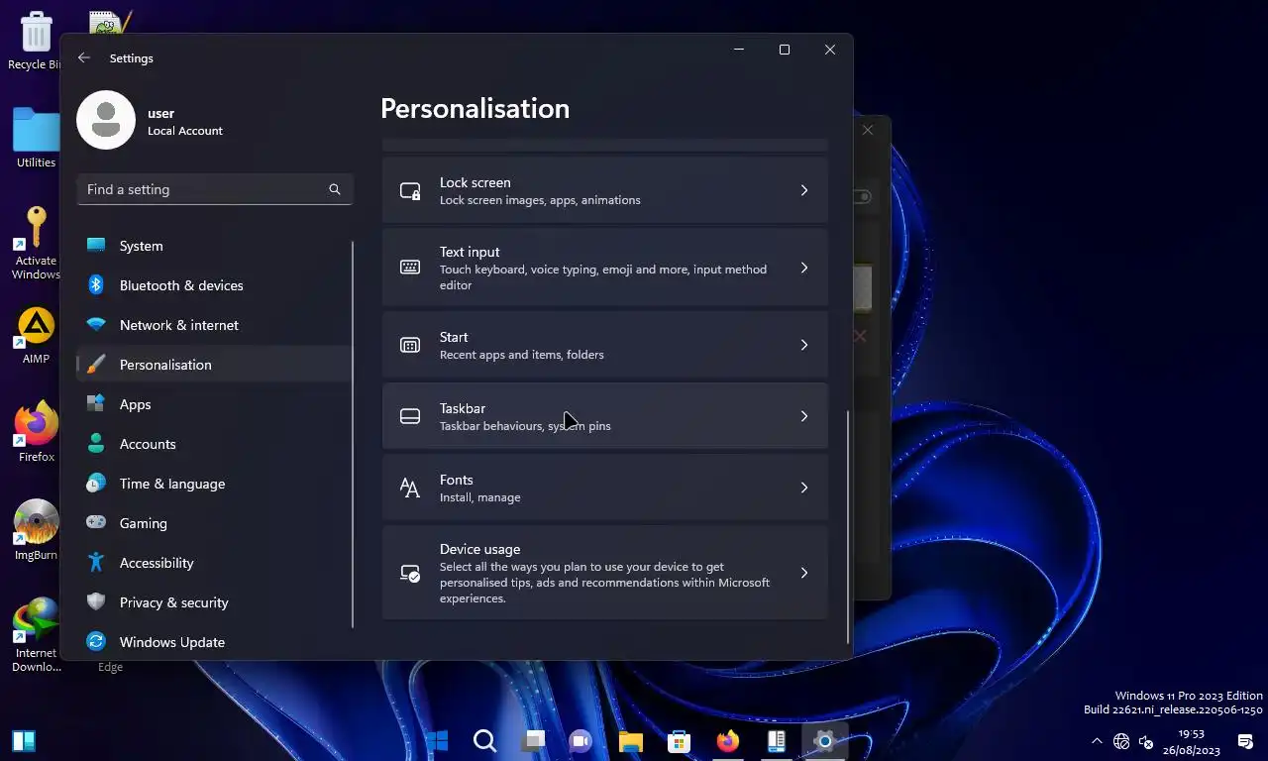Select the Internet Download desktop shortcut
1268x761 pixels.
point(36,635)
